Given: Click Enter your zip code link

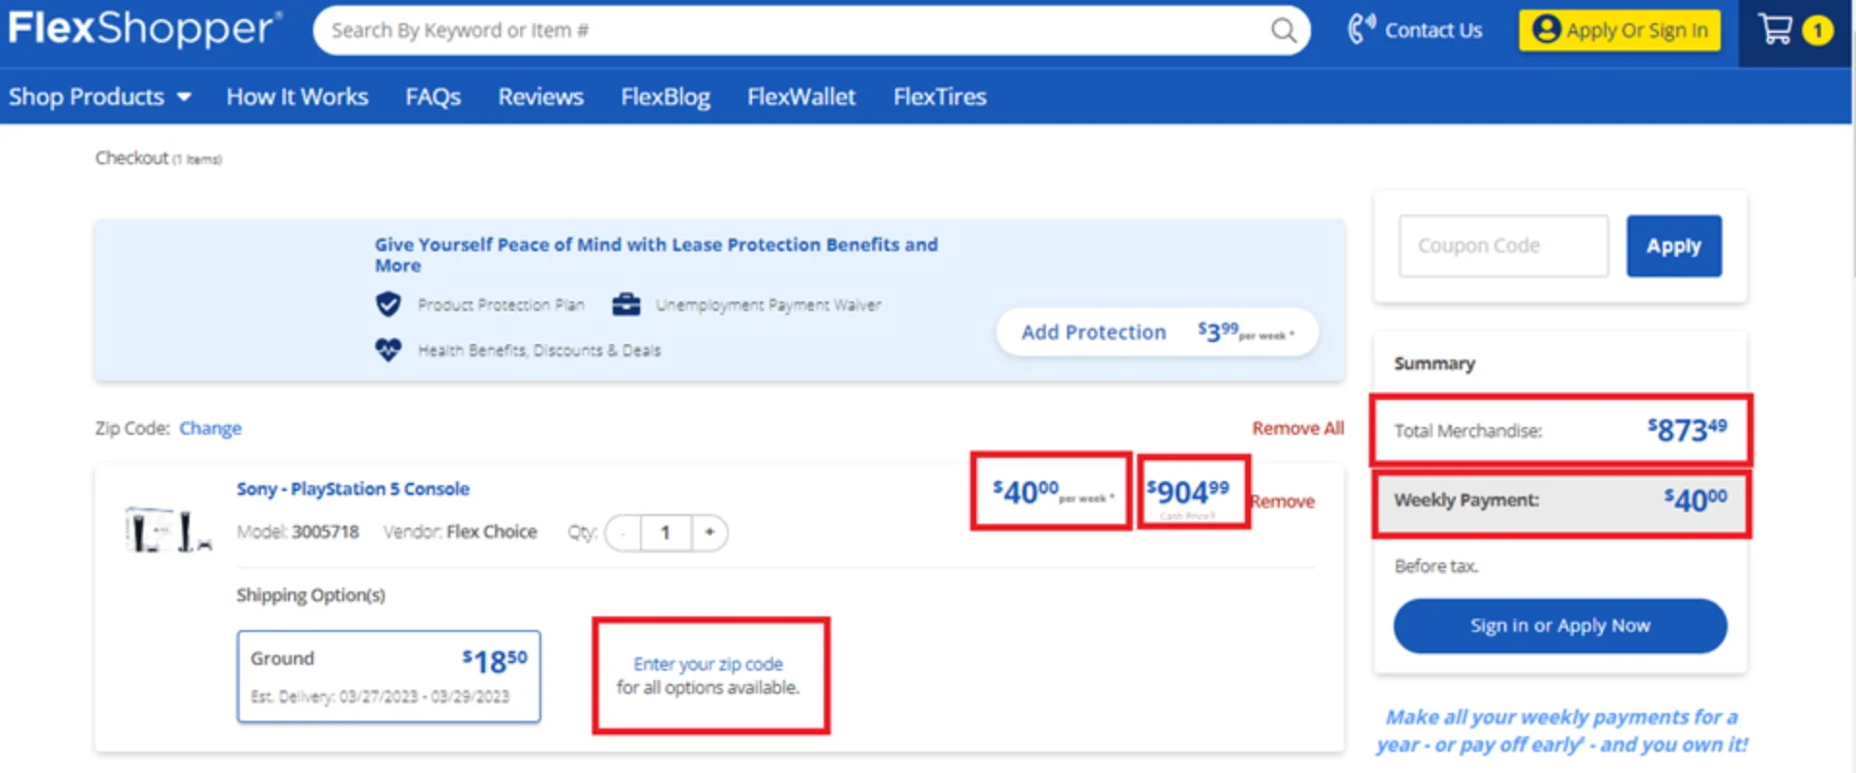Looking at the screenshot, I should (x=708, y=664).
